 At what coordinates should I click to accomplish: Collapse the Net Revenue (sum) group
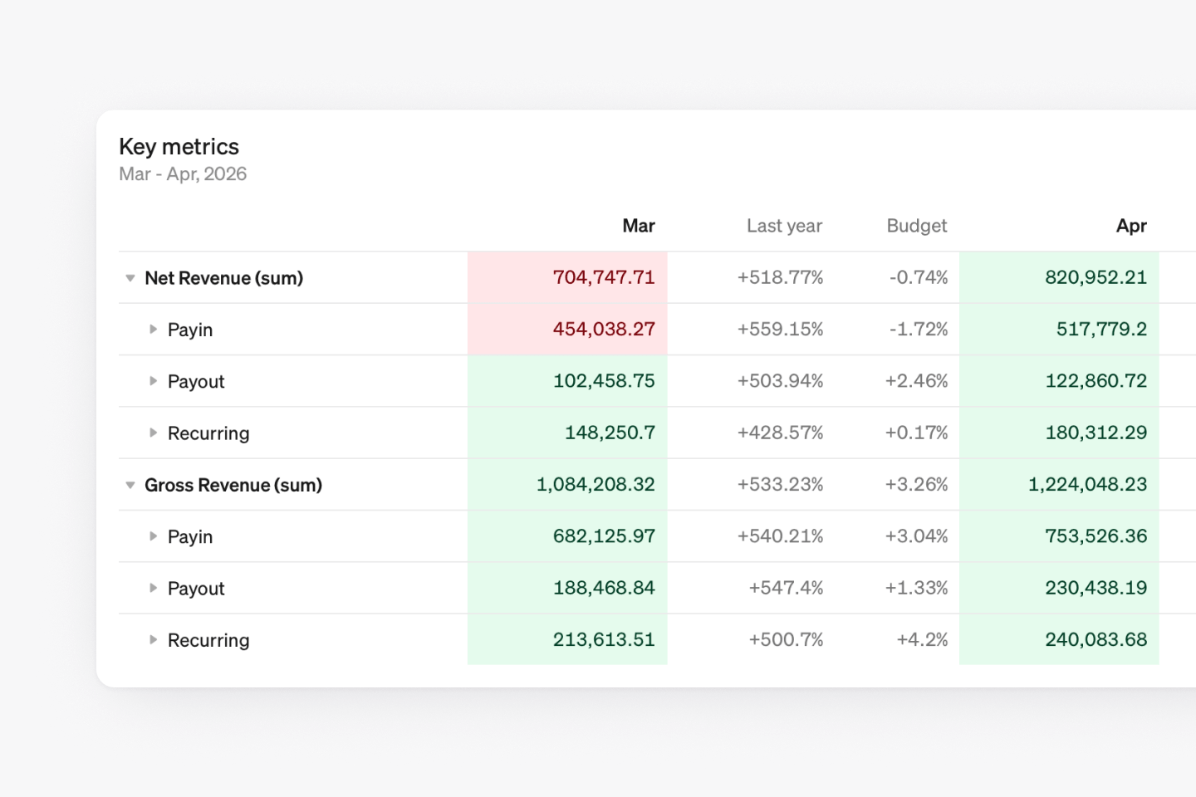(130, 278)
